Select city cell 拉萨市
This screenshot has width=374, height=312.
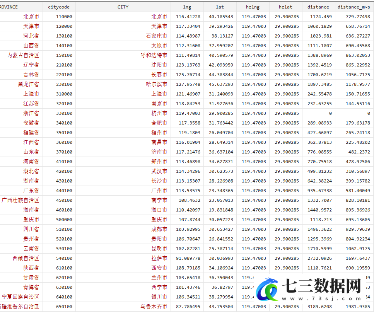(x=159, y=258)
